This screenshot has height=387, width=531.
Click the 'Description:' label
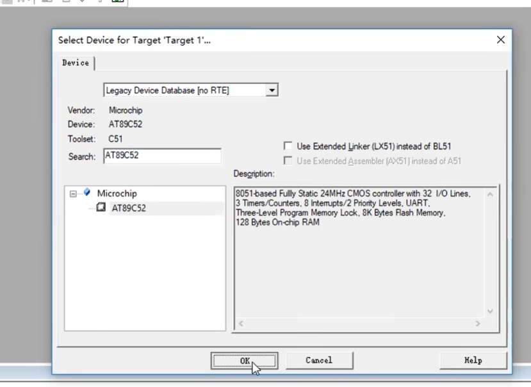pos(254,174)
